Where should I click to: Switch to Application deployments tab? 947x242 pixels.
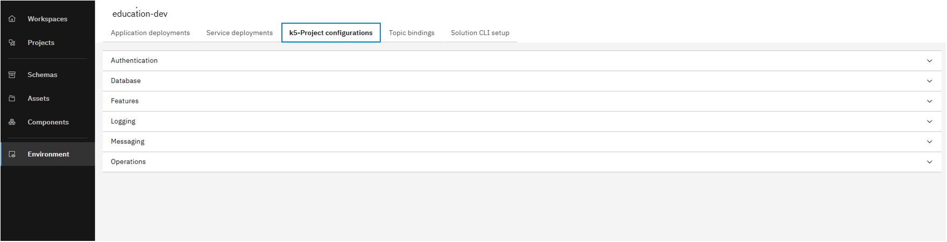pyautogui.click(x=150, y=33)
